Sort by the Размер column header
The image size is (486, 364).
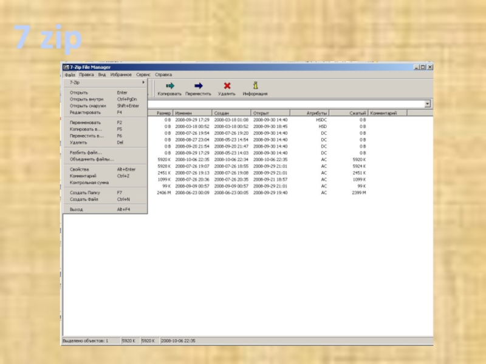tap(160, 113)
